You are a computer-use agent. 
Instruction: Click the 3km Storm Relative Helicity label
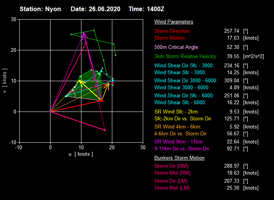(x=188, y=56)
